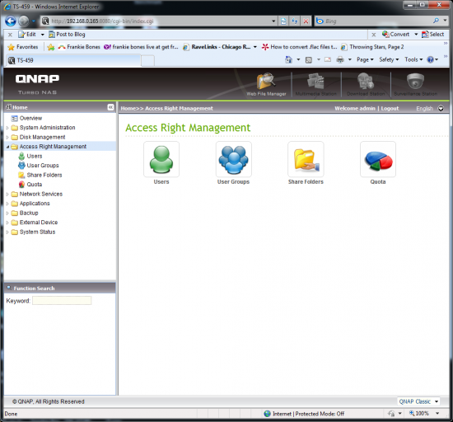Open a new blank tab
The width and height of the screenshot is (453, 422).
[147, 61]
